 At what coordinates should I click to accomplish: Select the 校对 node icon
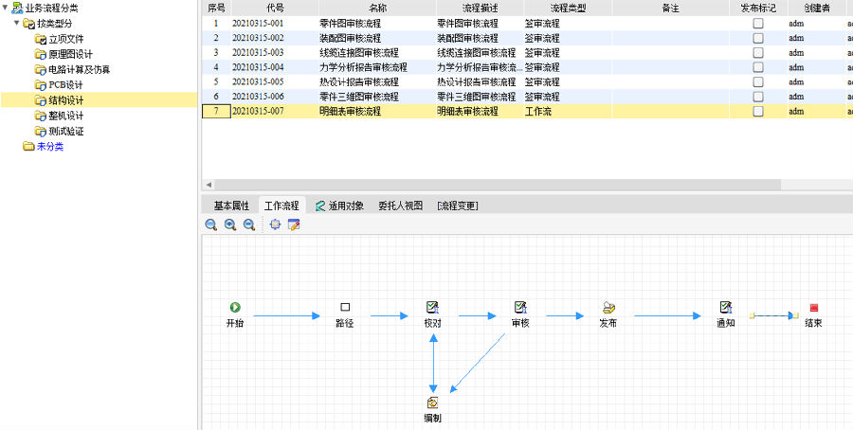pos(432,308)
